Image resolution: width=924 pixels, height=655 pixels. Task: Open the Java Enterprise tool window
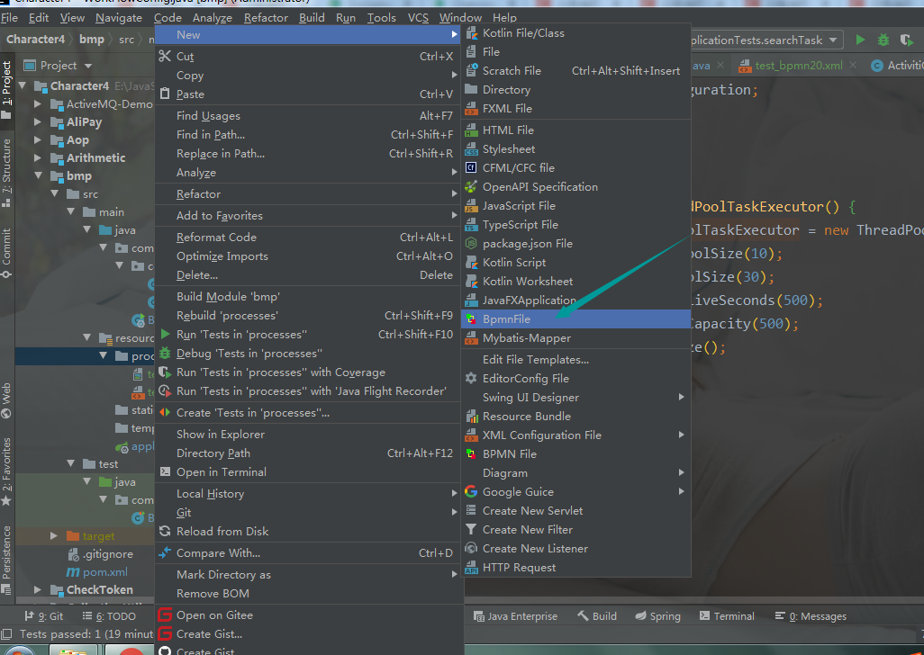516,616
